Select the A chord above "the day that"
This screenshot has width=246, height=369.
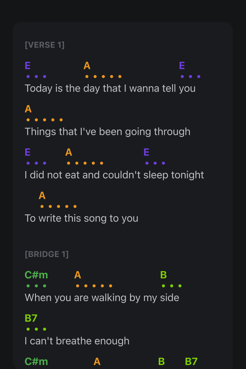pyautogui.click(x=87, y=66)
